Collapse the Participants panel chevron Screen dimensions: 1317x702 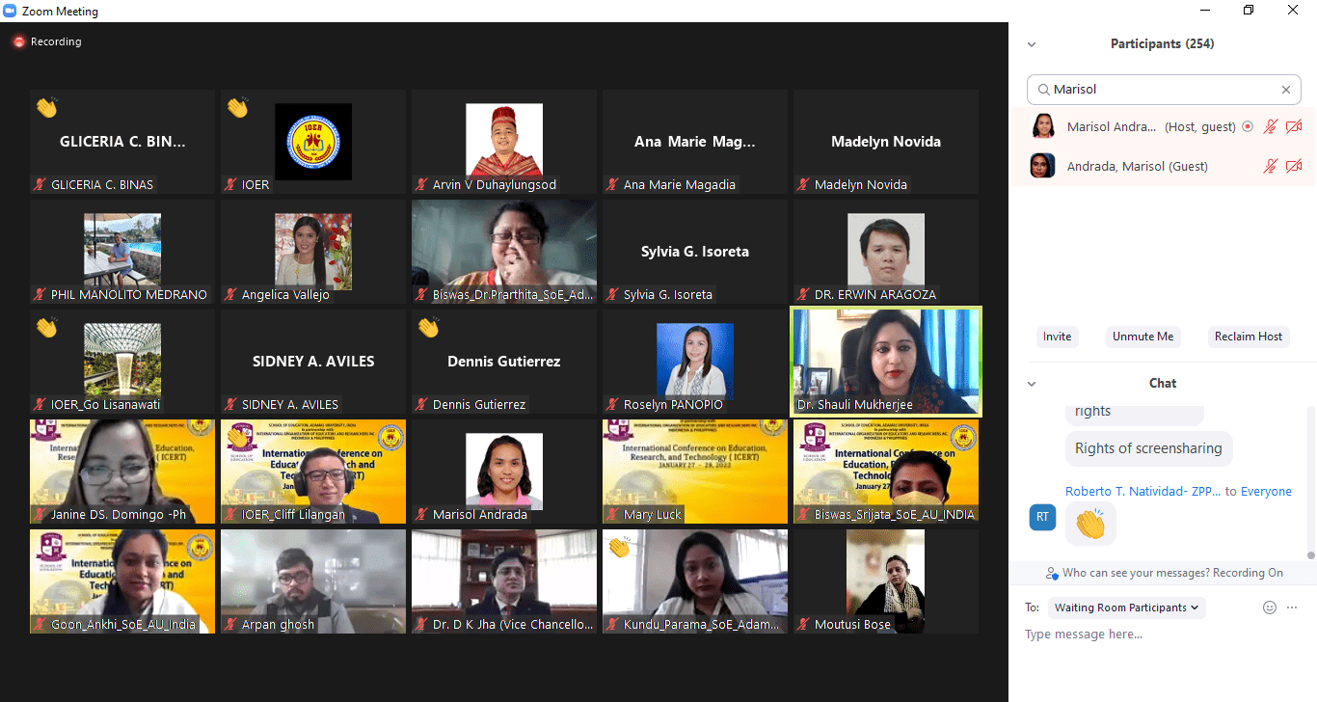tap(1032, 44)
